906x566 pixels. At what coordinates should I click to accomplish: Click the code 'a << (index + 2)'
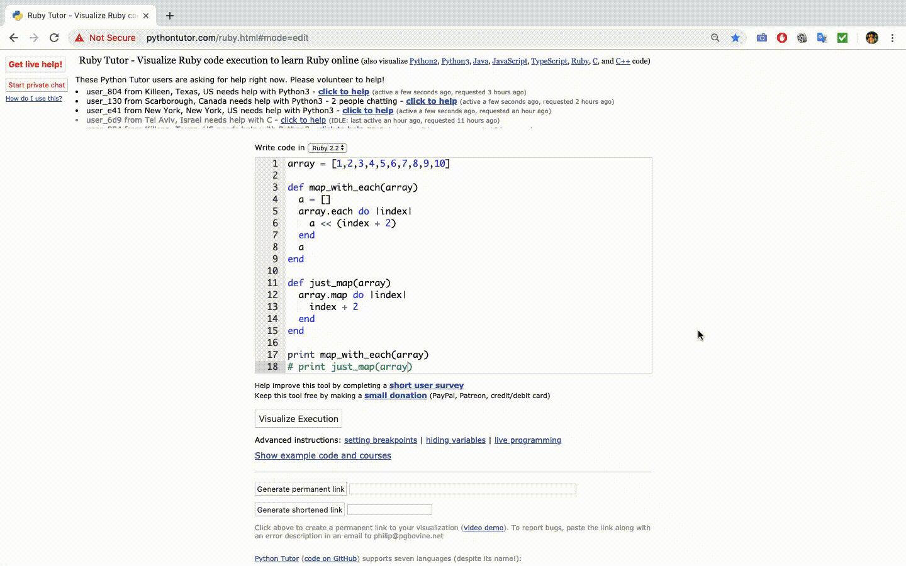tap(353, 223)
